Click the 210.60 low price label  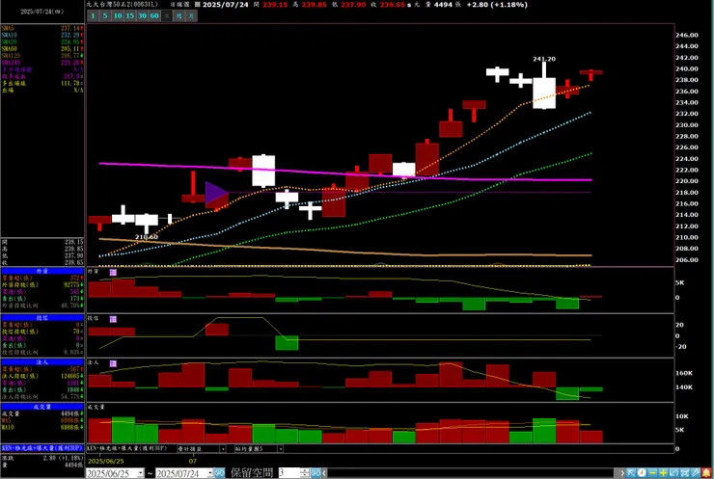tap(147, 237)
